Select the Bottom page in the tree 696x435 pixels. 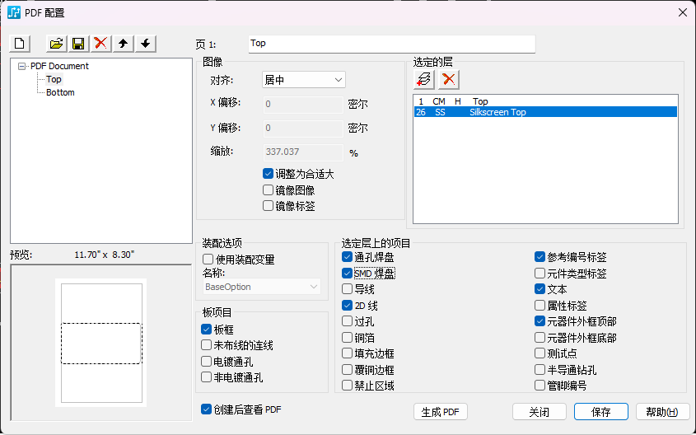[60, 93]
